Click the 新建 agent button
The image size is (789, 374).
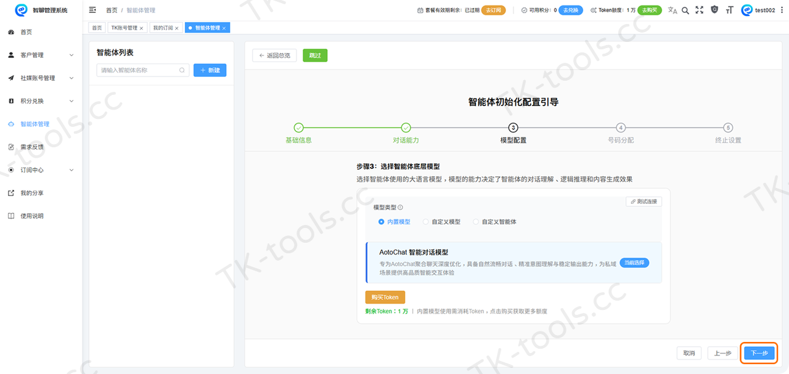click(210, 70)
